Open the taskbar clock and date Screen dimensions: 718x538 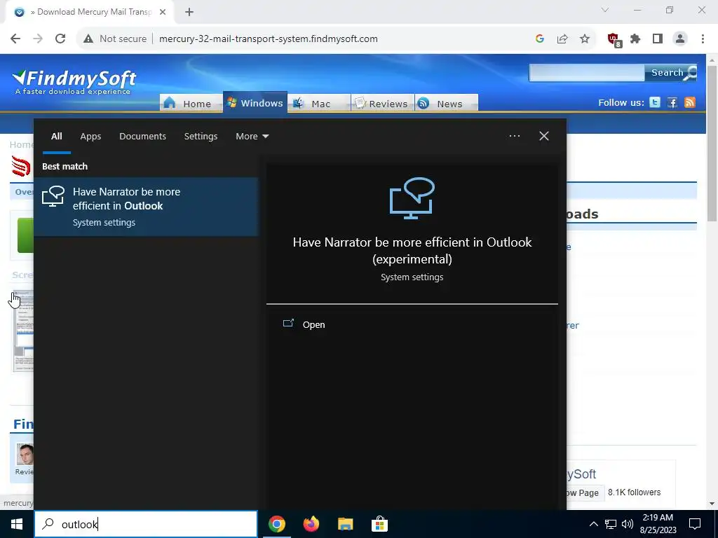[658, 524]
